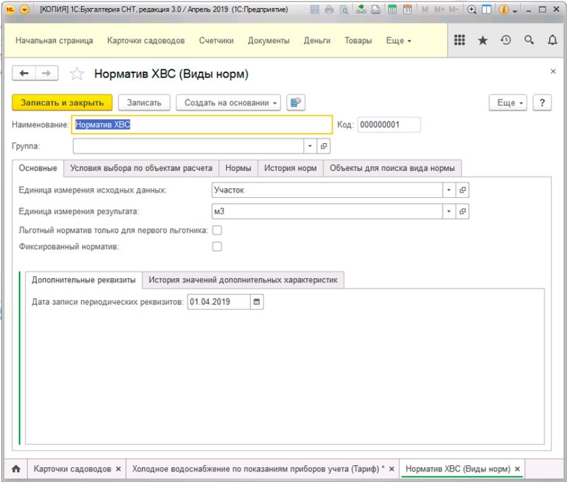The width and height of the screenshot is (568, 483).
Task: Click Записать и закрыть button
Action: coord(62,103)
